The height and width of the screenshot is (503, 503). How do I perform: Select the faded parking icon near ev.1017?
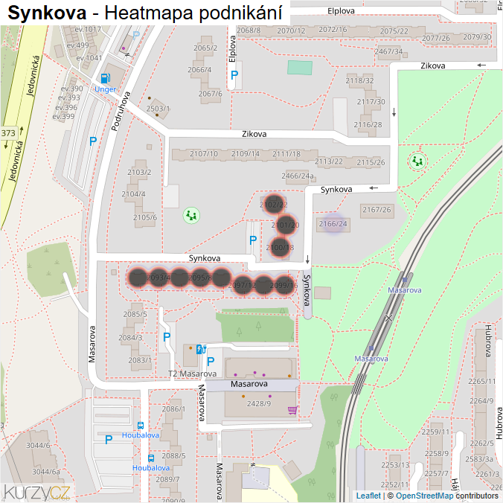coord(136,35)
